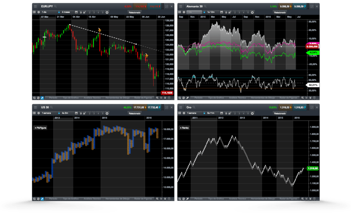Open the Periodo menu in EUR/JPY window
The width and height of the screenshot is (351, 223).
point(53,98)
